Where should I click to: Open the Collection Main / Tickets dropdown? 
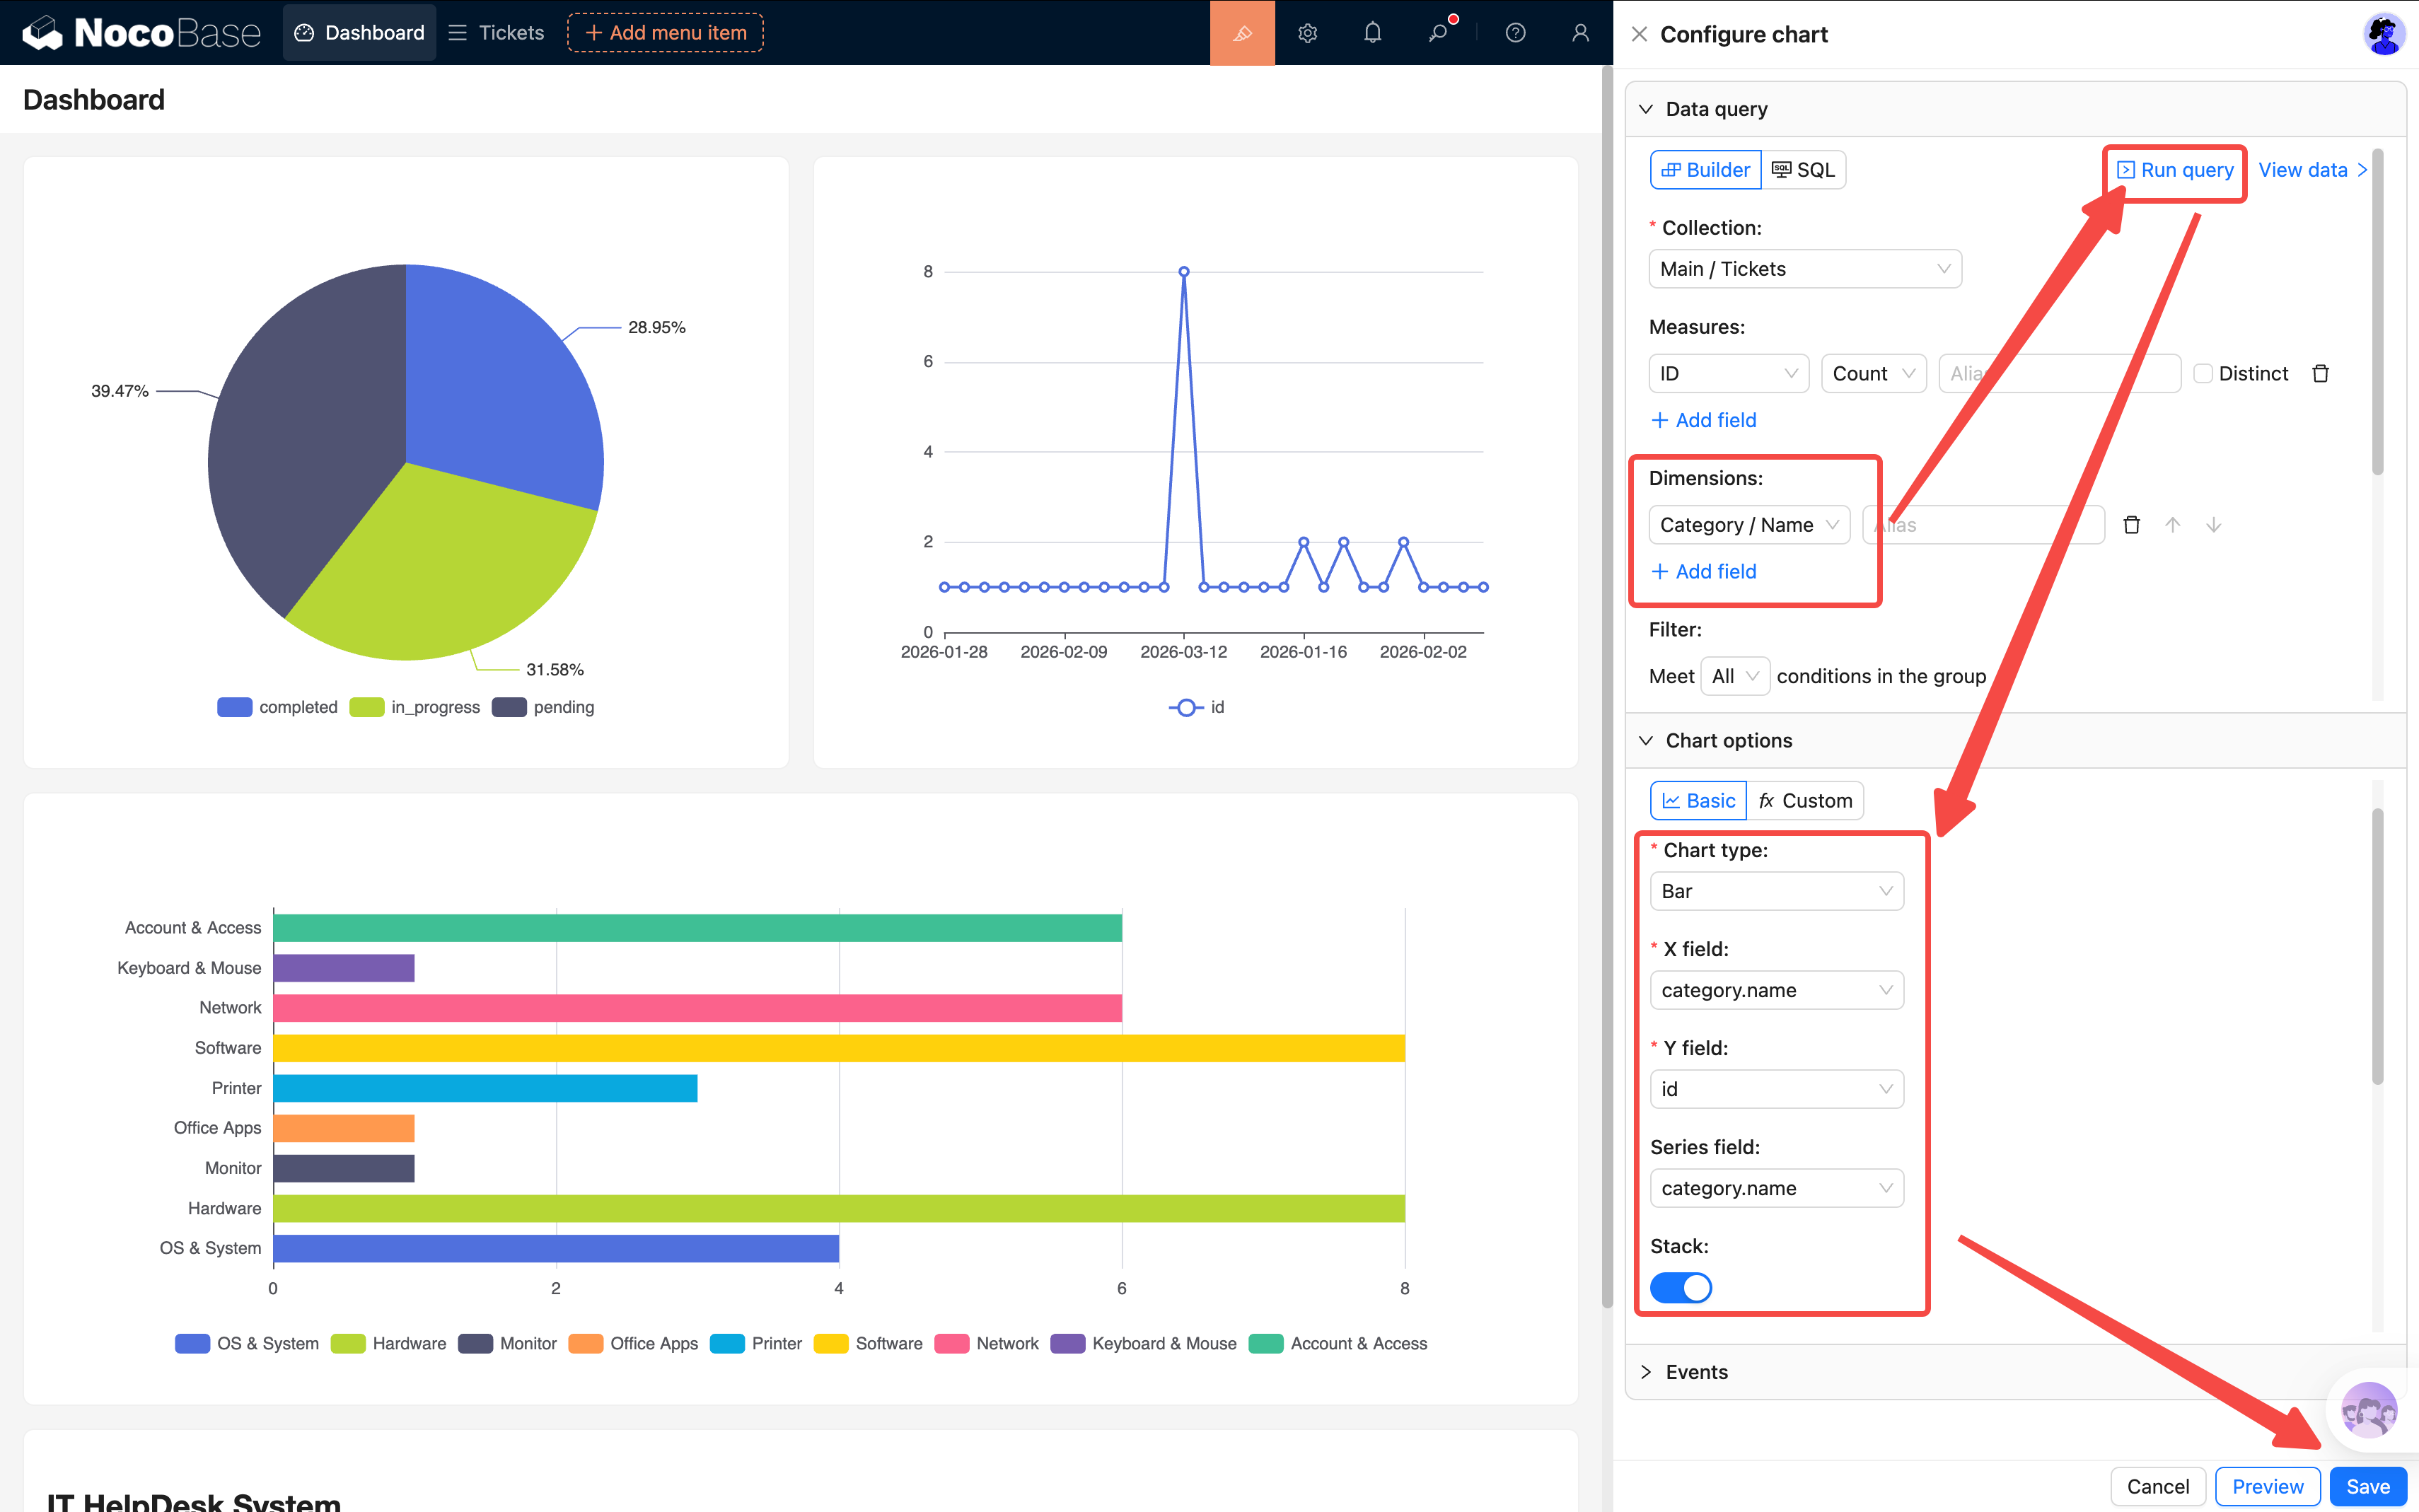coord(1804,269)
